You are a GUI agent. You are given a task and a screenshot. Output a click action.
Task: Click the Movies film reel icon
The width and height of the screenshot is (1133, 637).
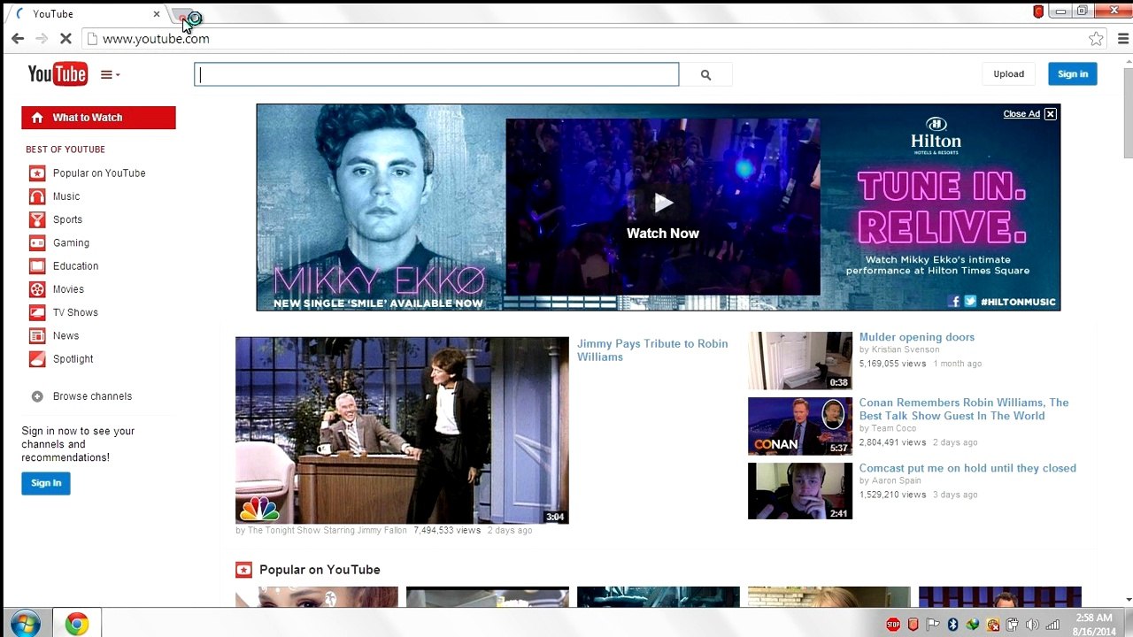[37, 289]
